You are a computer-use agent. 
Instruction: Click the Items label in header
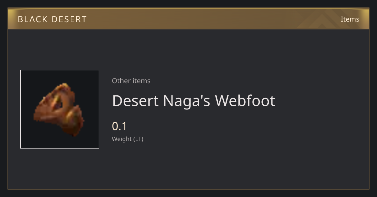[x=350, y=19]
